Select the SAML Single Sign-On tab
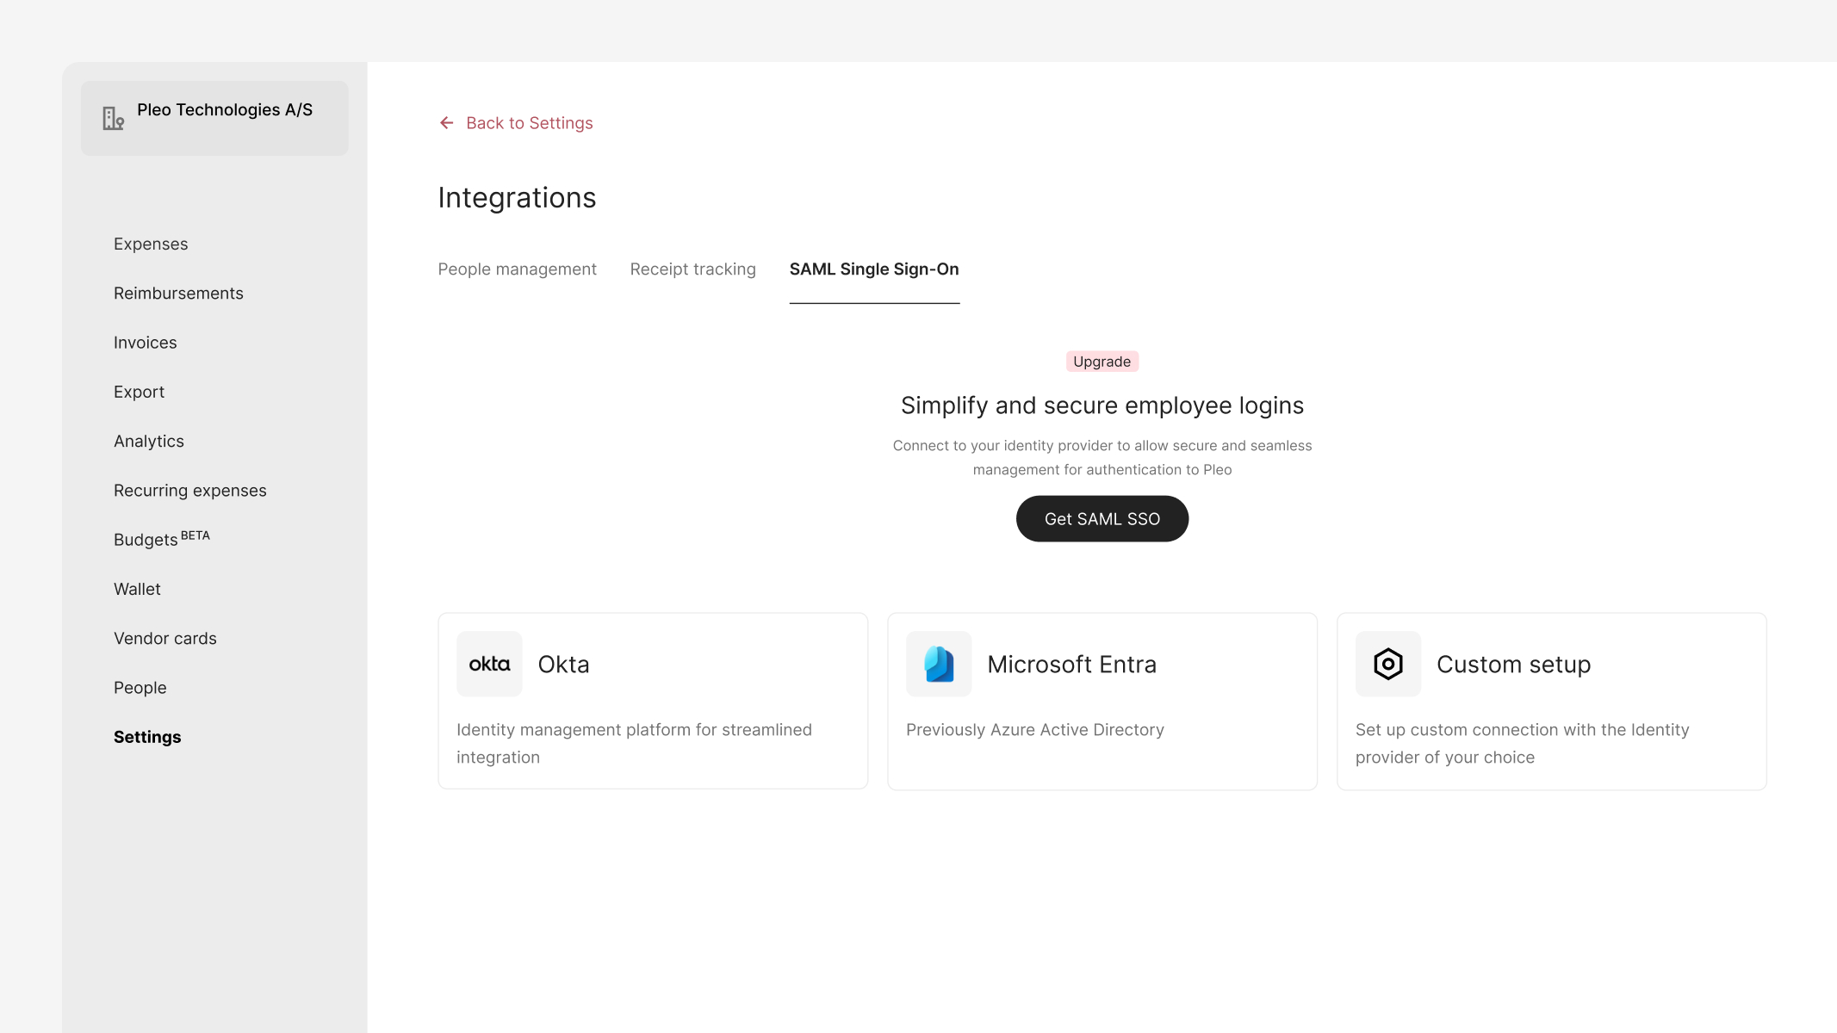 873,269
